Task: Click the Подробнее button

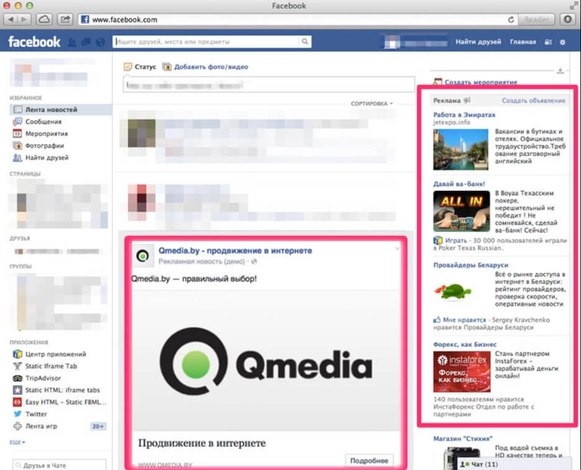Action: tap(369, 460)
